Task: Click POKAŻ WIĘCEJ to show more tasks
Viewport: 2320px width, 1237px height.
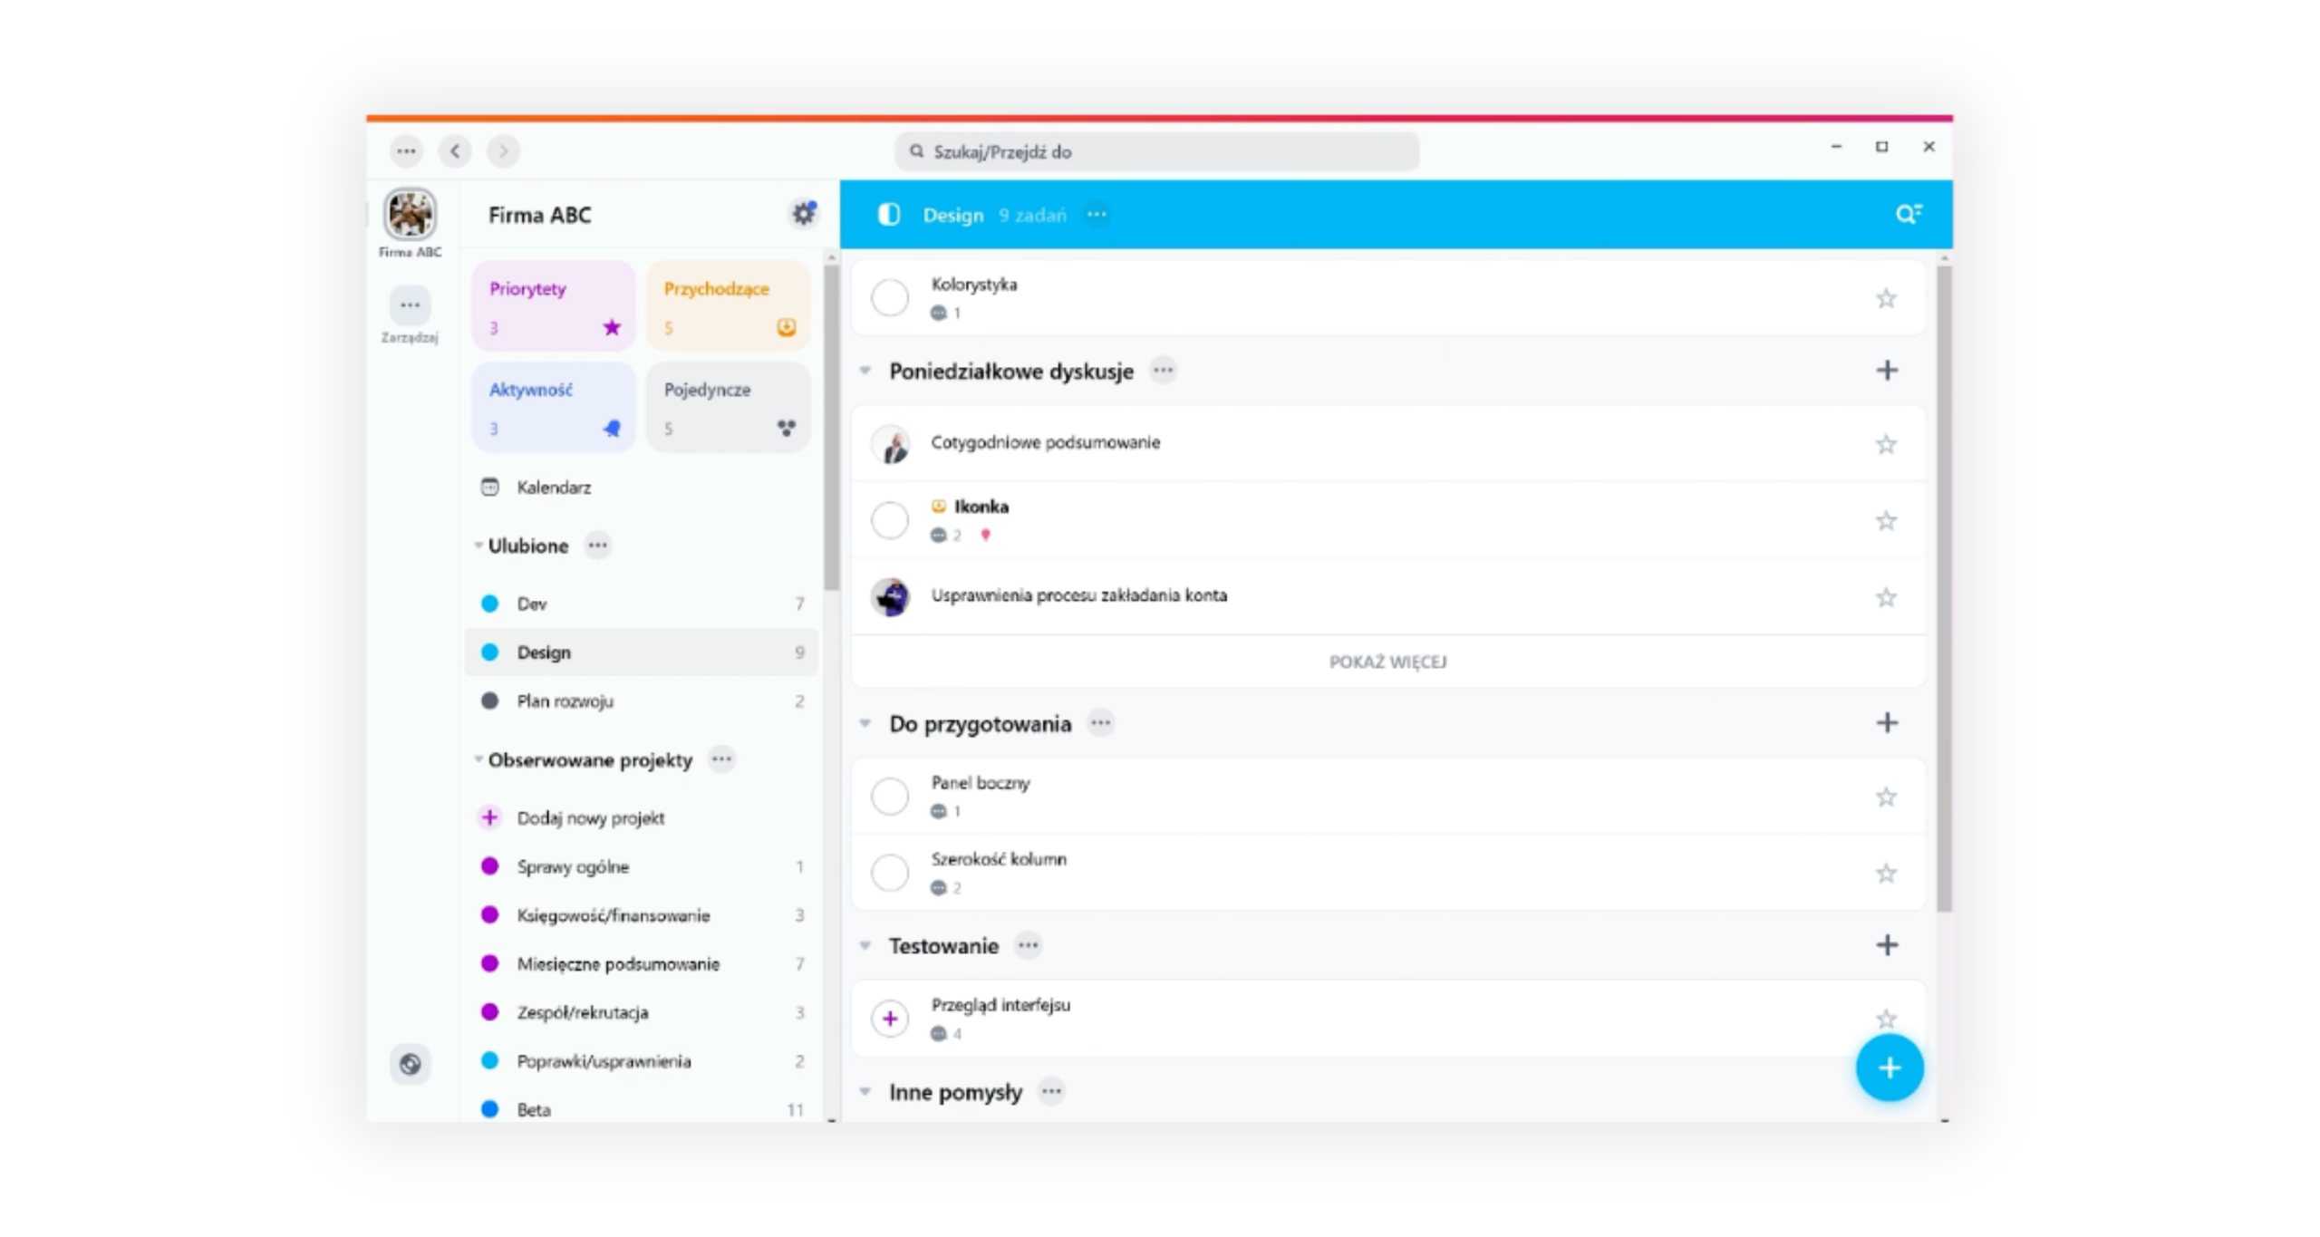Action: tap(1387, 662)
